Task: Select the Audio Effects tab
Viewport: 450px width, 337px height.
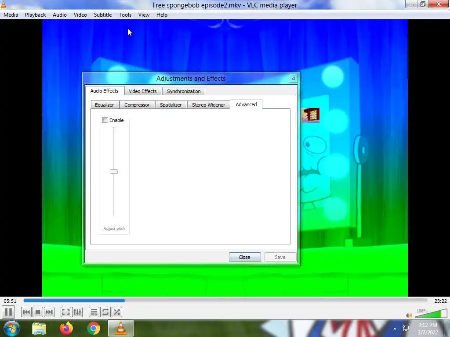Action: (105, 90)
